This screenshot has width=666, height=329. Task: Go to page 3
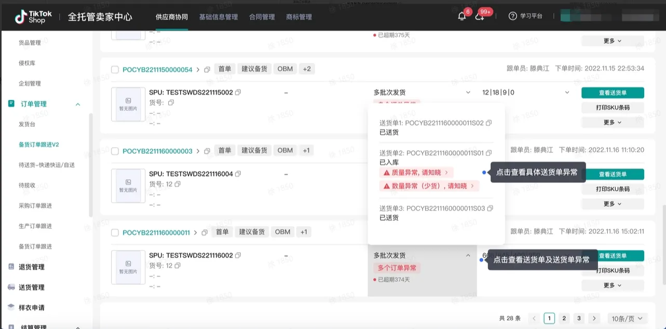click(579, 319)
